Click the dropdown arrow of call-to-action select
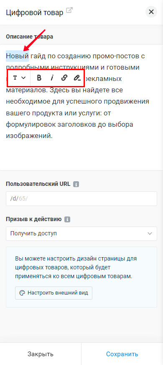The image size is (163, 365). (x=150, y=234)
